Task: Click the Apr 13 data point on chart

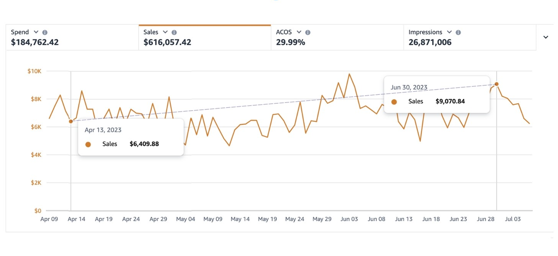Action: 70,121
